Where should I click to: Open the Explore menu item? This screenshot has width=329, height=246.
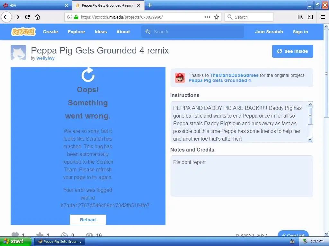pos(76,32)
